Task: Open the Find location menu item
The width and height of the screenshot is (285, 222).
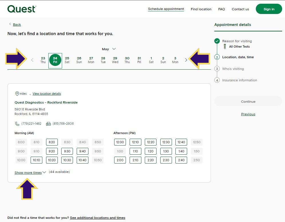Action: coord(201,9)
